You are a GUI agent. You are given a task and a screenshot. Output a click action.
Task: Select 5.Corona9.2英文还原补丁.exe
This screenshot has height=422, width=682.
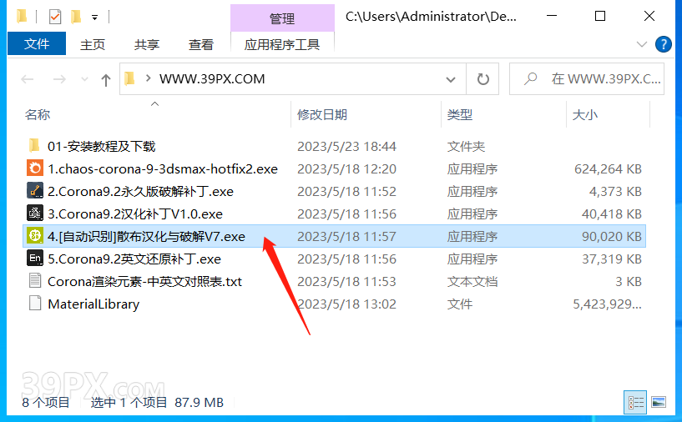tap(134, 259)
